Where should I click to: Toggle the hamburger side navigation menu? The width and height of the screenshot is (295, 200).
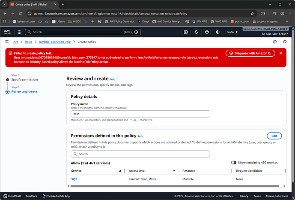pyautogui.click(x=7, y=42)
